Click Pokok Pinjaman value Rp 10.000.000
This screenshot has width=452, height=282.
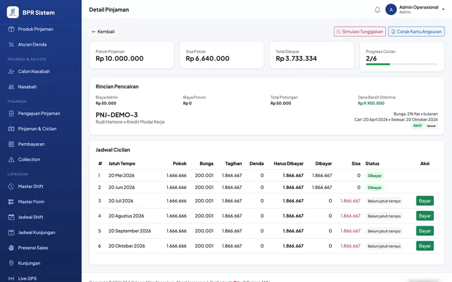pyautogui.click(x=120, y=59)
